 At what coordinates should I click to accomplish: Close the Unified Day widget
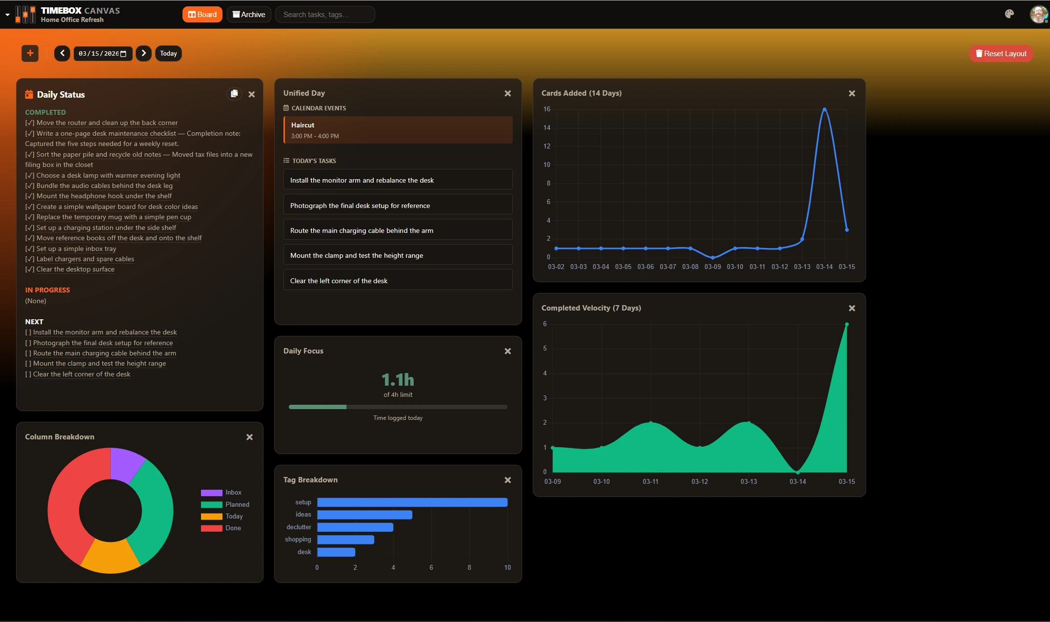(507, 93)
